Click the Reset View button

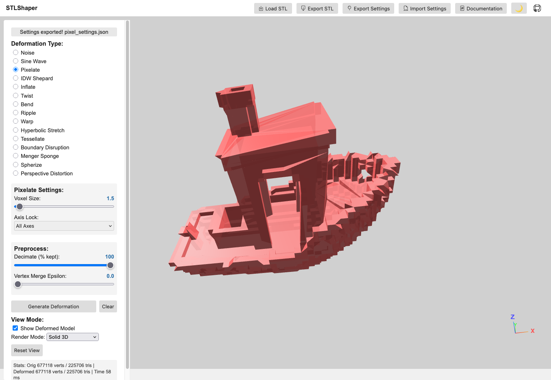[x=27, y=350]
